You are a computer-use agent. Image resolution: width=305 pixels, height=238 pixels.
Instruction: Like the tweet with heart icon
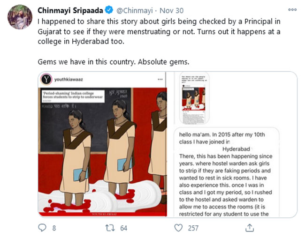178,228
